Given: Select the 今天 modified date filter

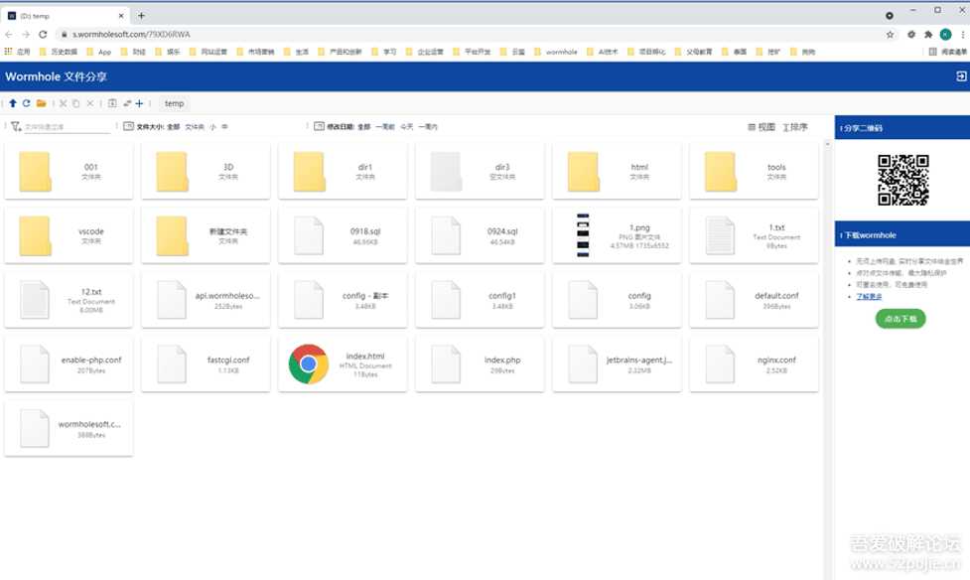Looking at the screenshot, I should tap(407, 127).
